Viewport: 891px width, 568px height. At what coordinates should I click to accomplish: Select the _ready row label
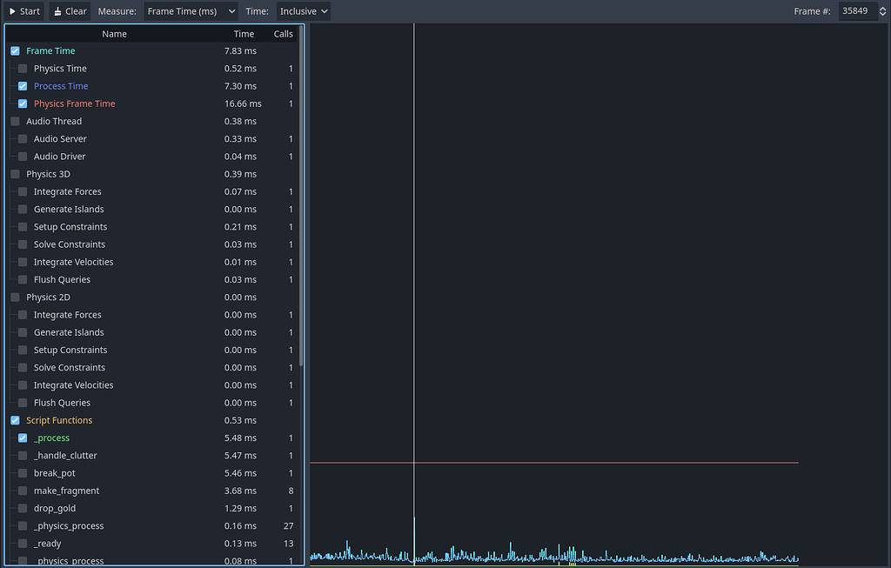coord(47,545)
